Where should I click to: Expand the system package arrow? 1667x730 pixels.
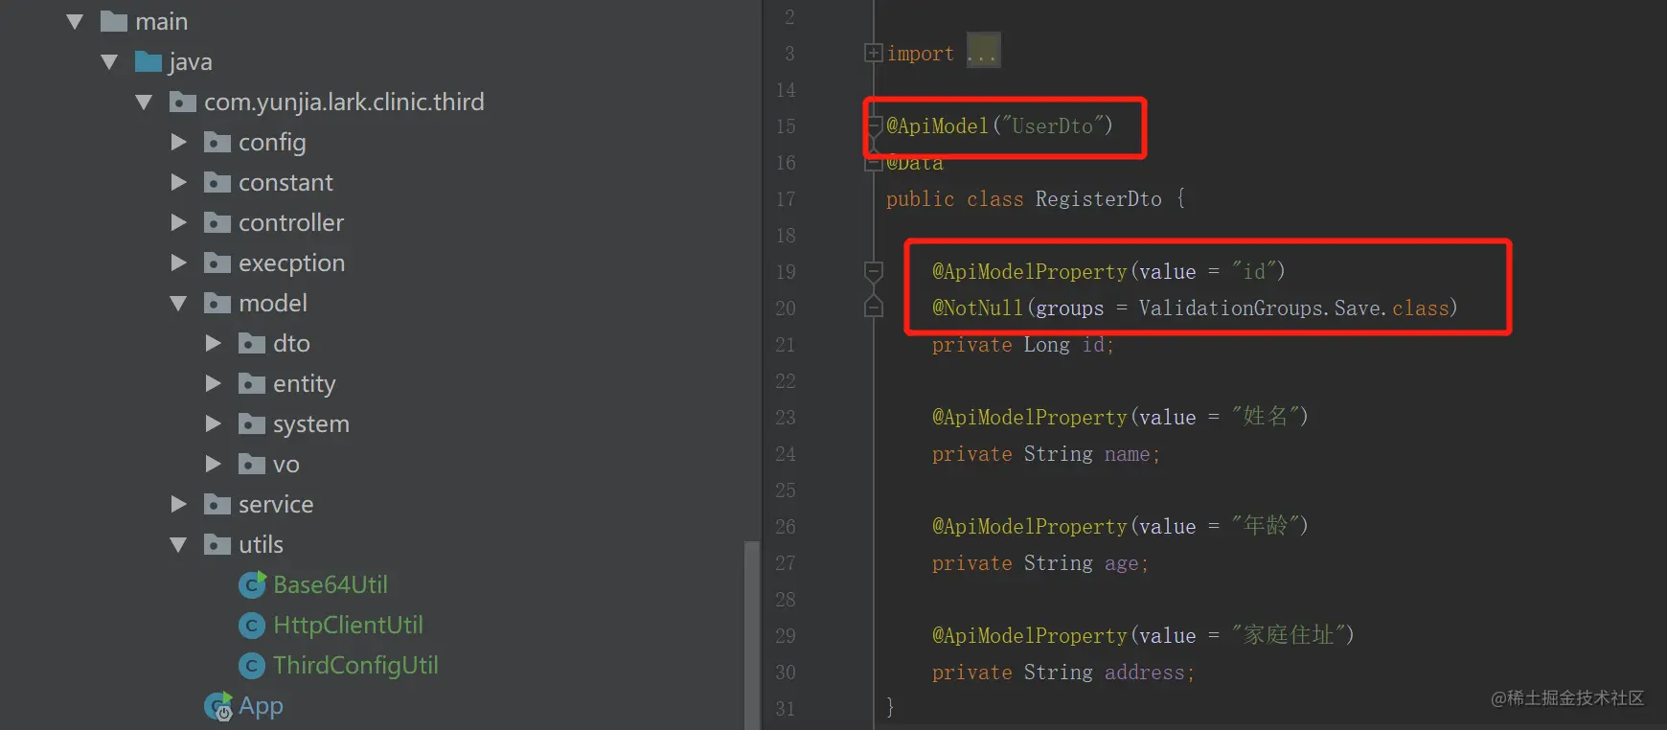coord(213,423)
